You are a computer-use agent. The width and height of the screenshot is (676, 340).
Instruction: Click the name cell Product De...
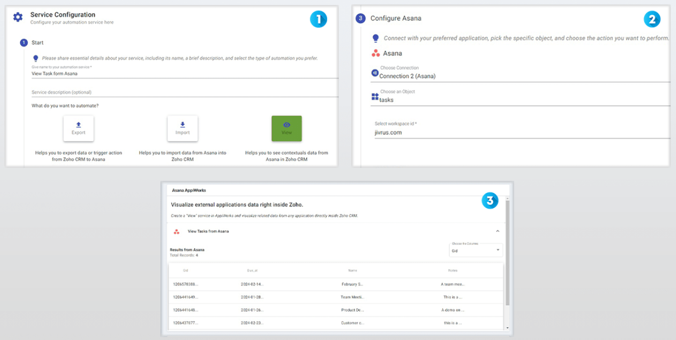tap(352, 310)
